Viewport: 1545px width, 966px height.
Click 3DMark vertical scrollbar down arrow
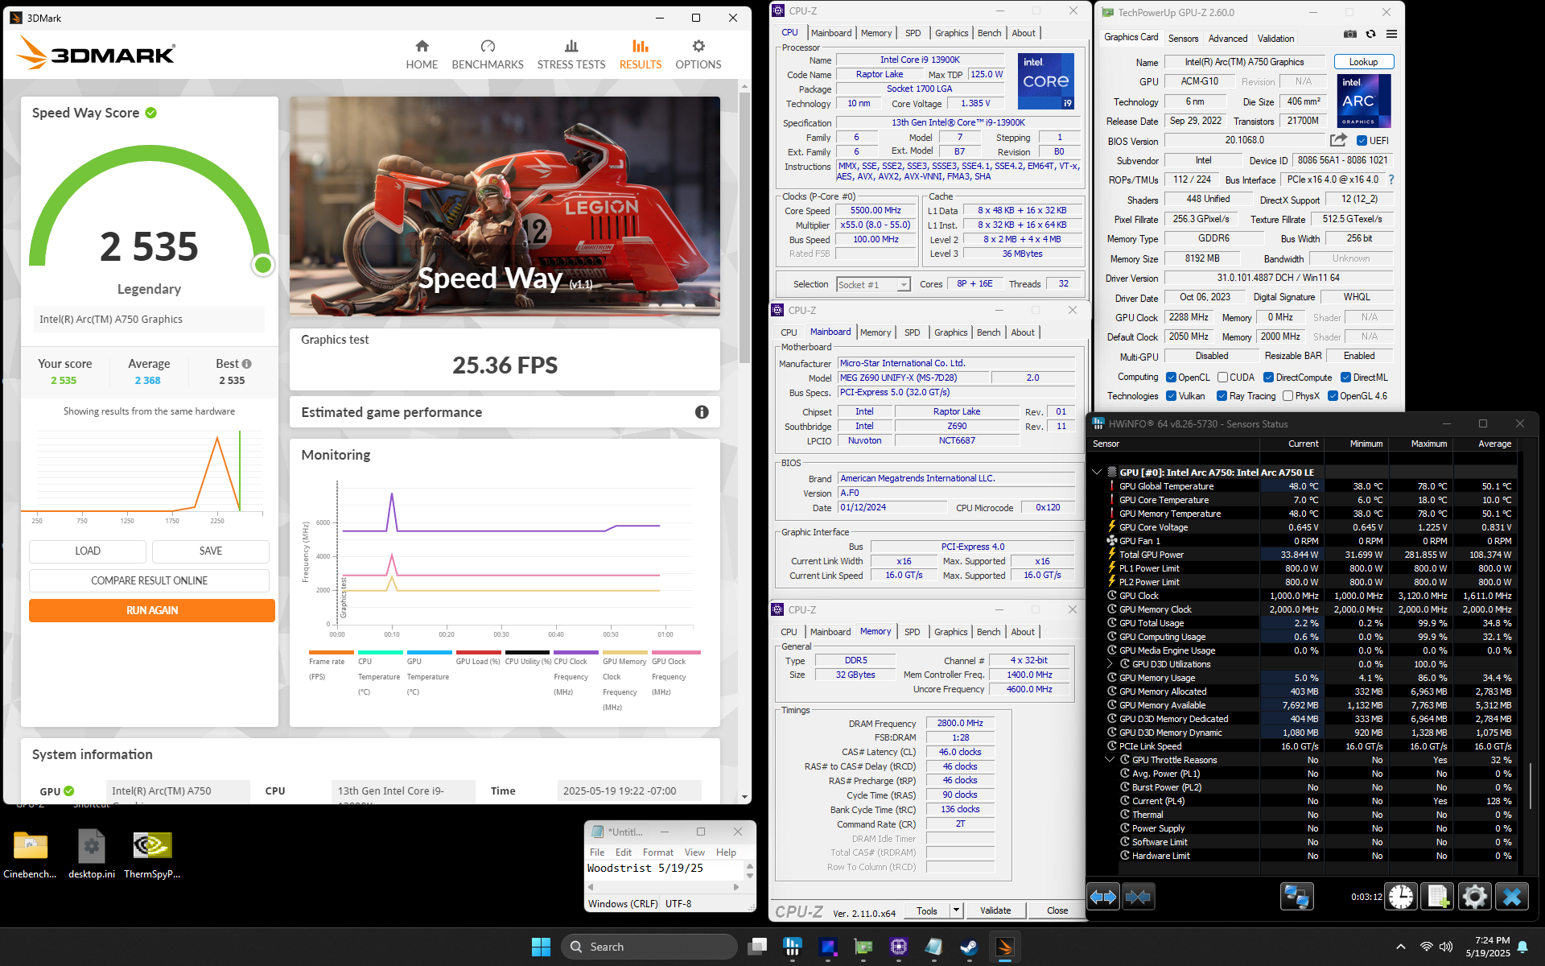[x=744, y=797]
